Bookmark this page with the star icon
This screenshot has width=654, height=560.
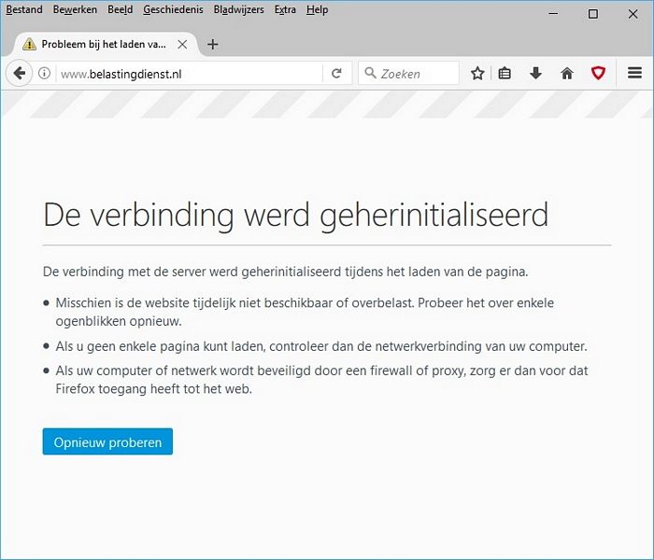(x=477, y=74)
